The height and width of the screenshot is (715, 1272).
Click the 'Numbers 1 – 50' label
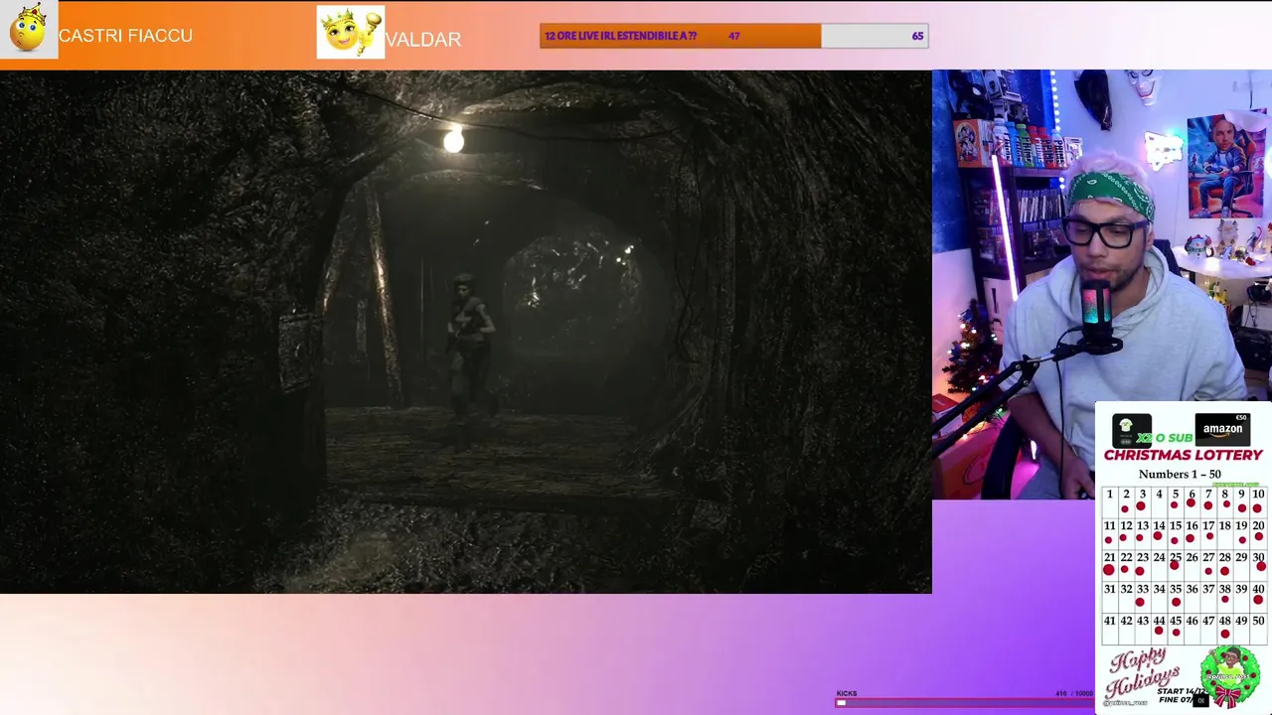[1180, 474]
